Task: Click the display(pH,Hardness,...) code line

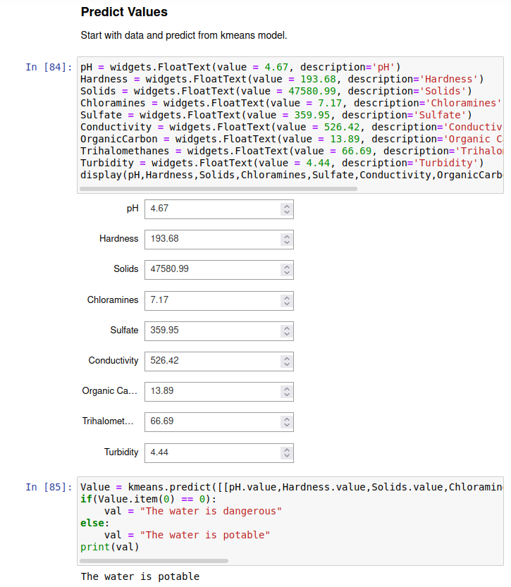Action: click(x=292, y=175)
